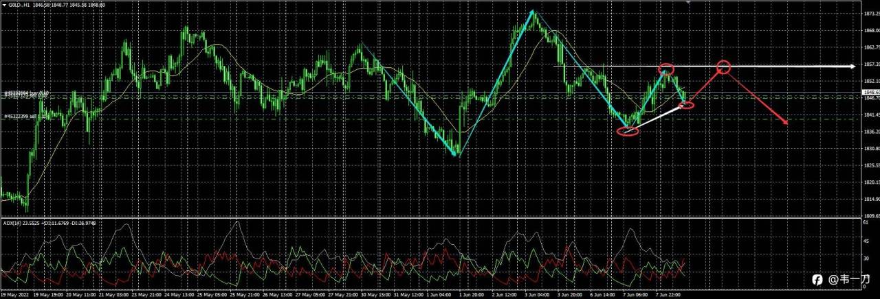Click the 3 Jun 04:00 time label

tap(538, 294)
